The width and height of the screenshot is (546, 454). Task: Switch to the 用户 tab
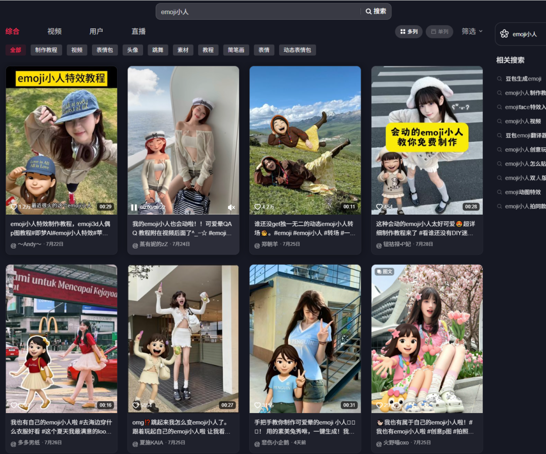click(96, 31)
